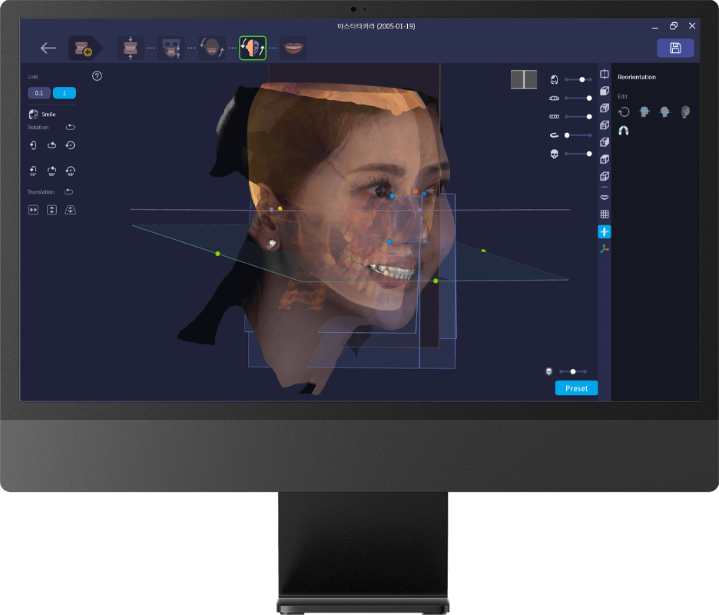
Task: Open the skull X-ray alignment workflow step
Action: click(171, 48)
